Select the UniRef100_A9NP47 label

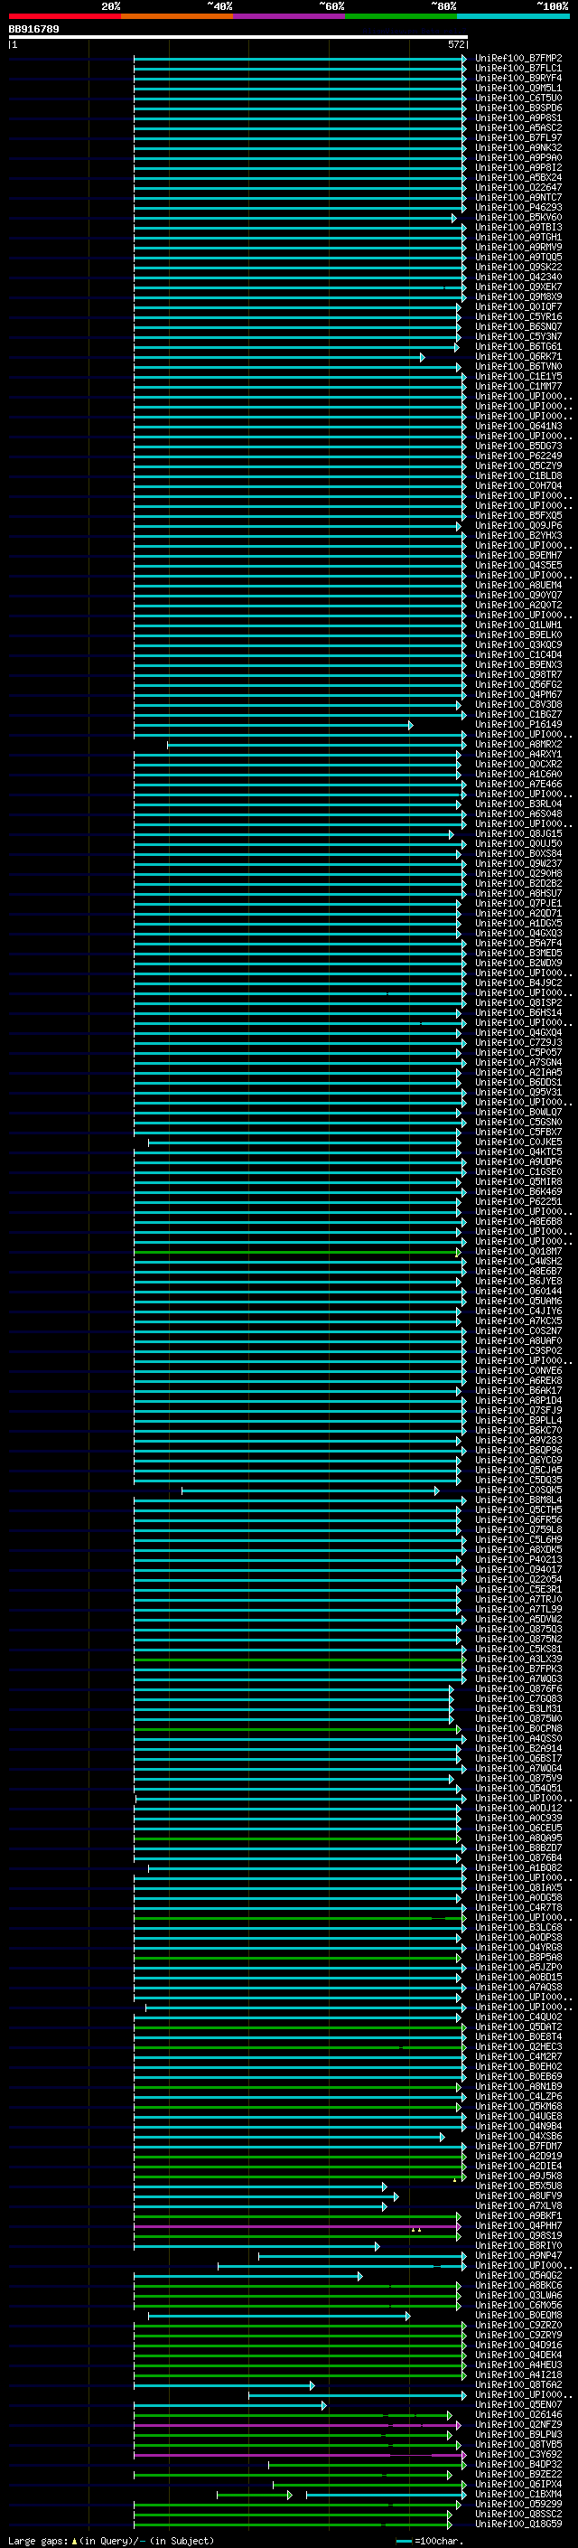point(517,2255)
